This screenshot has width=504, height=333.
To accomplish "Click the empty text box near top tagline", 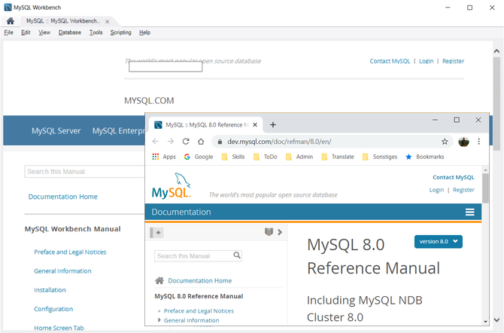I will (x=165, y=66).
